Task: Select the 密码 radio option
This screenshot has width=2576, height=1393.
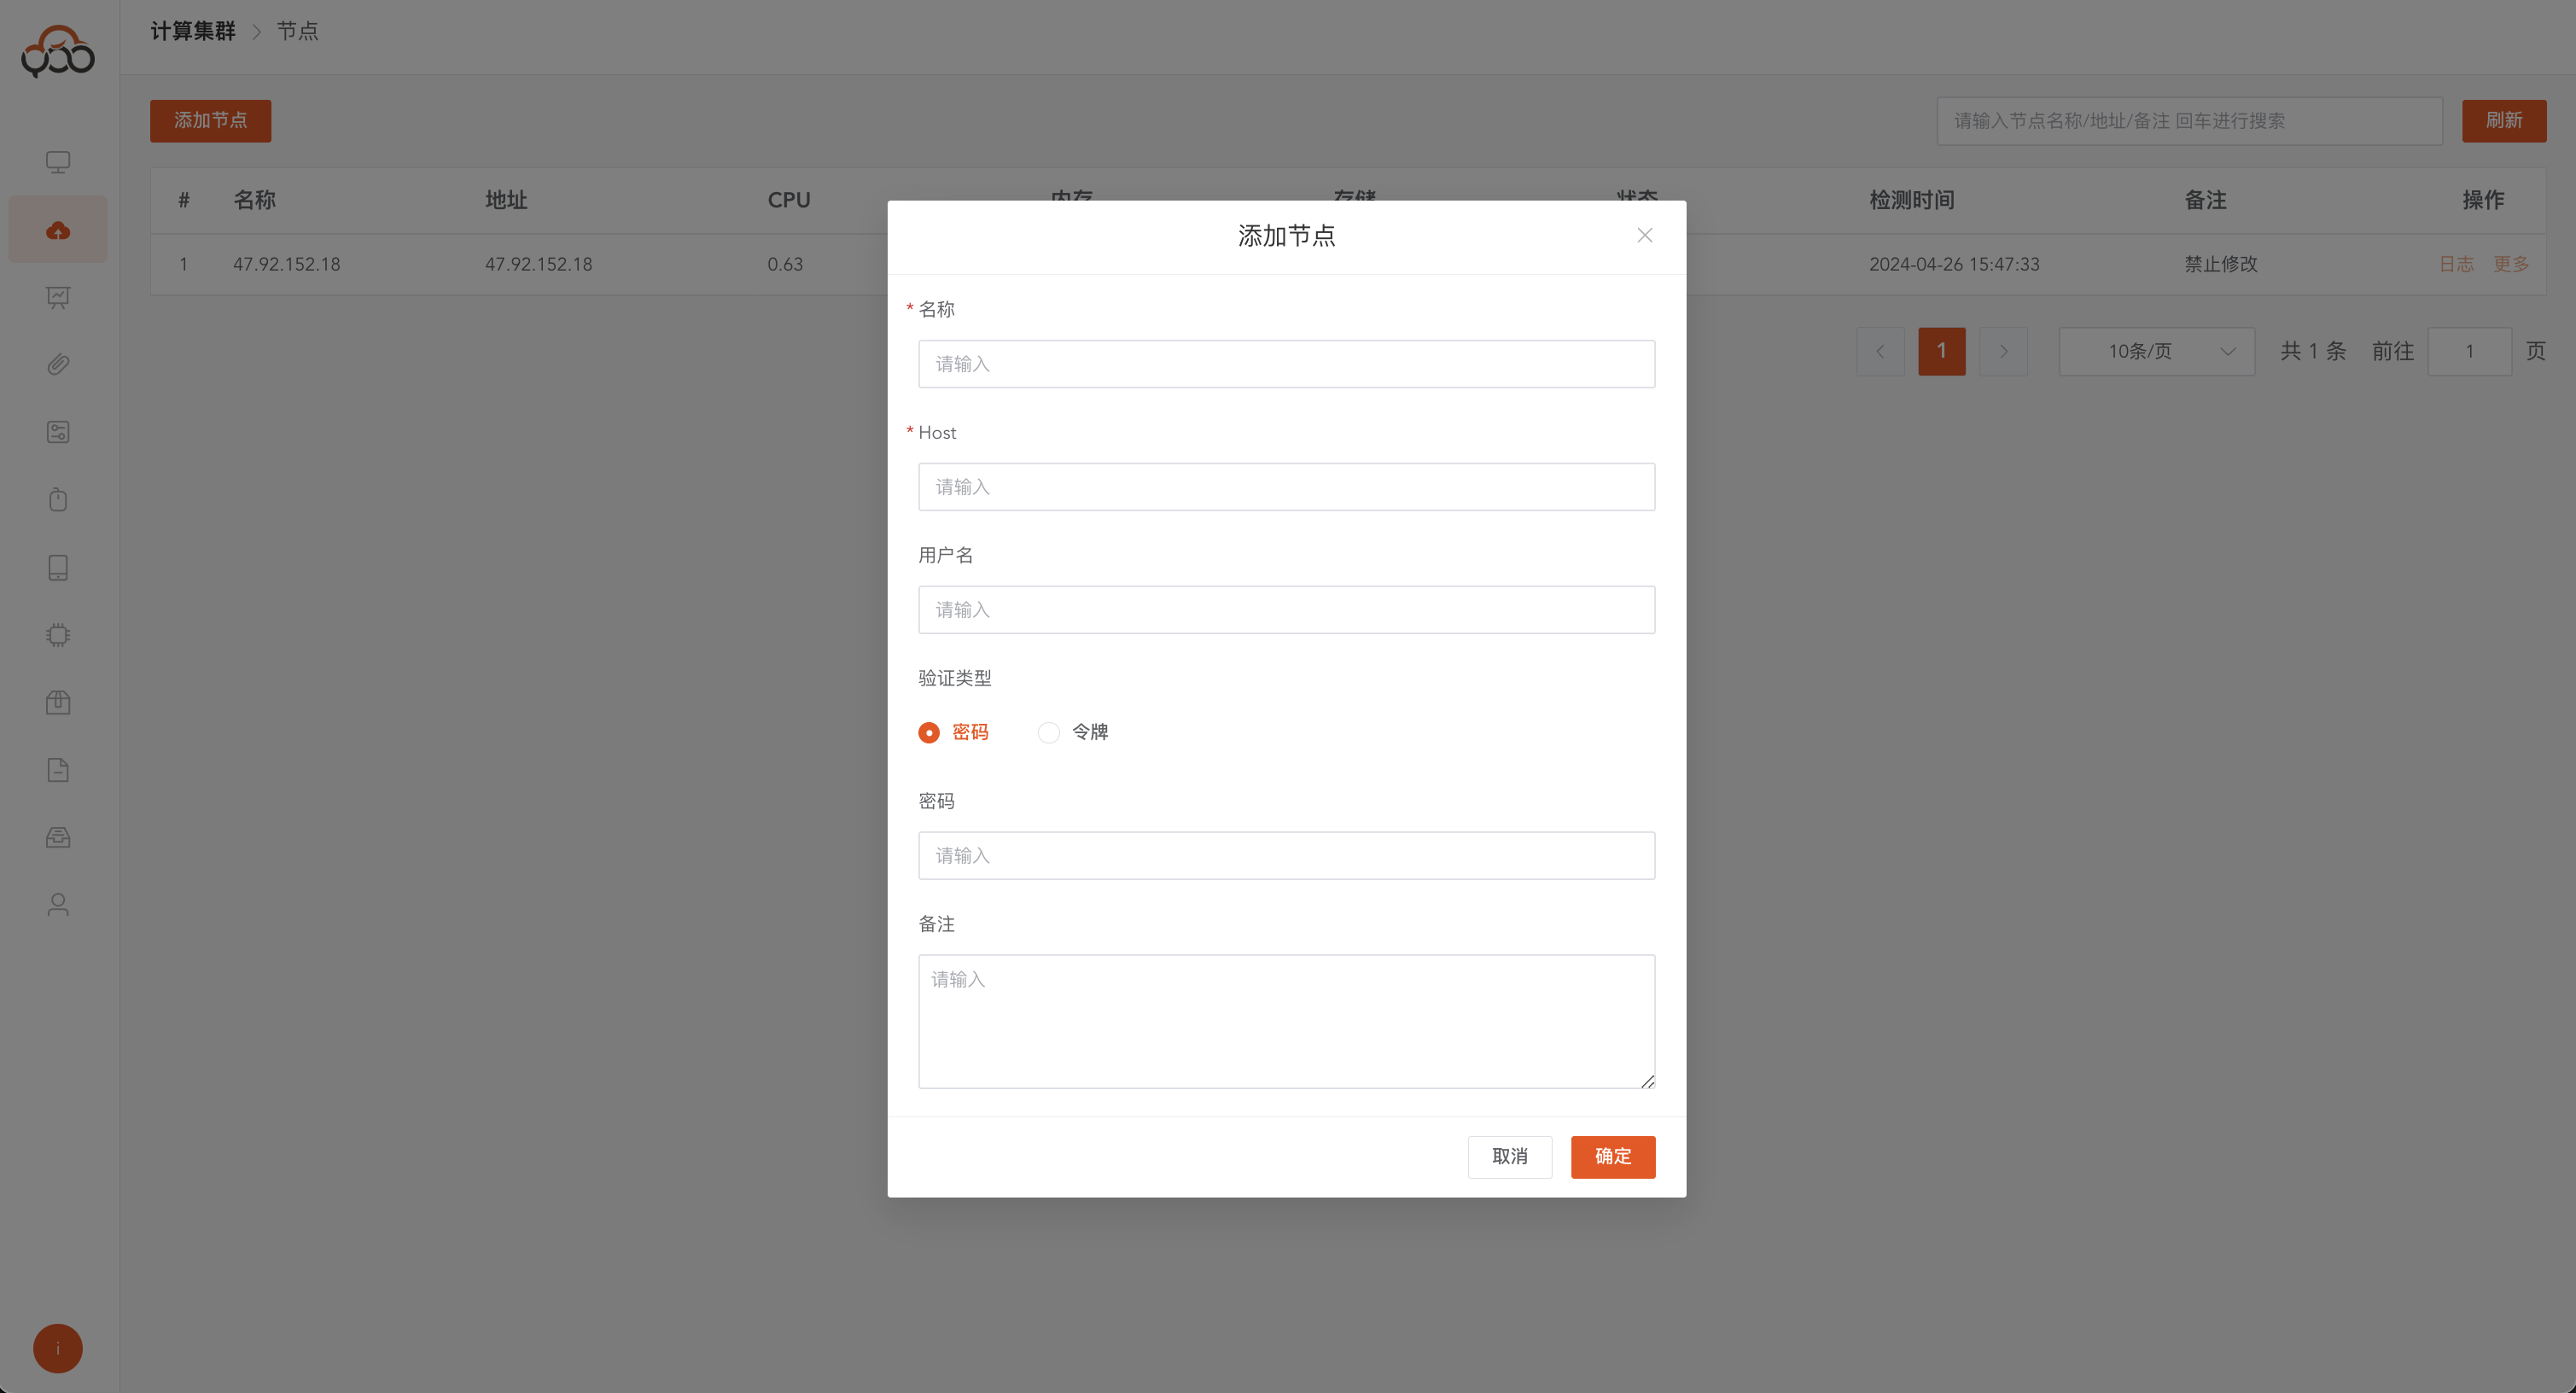Action: 929,733
